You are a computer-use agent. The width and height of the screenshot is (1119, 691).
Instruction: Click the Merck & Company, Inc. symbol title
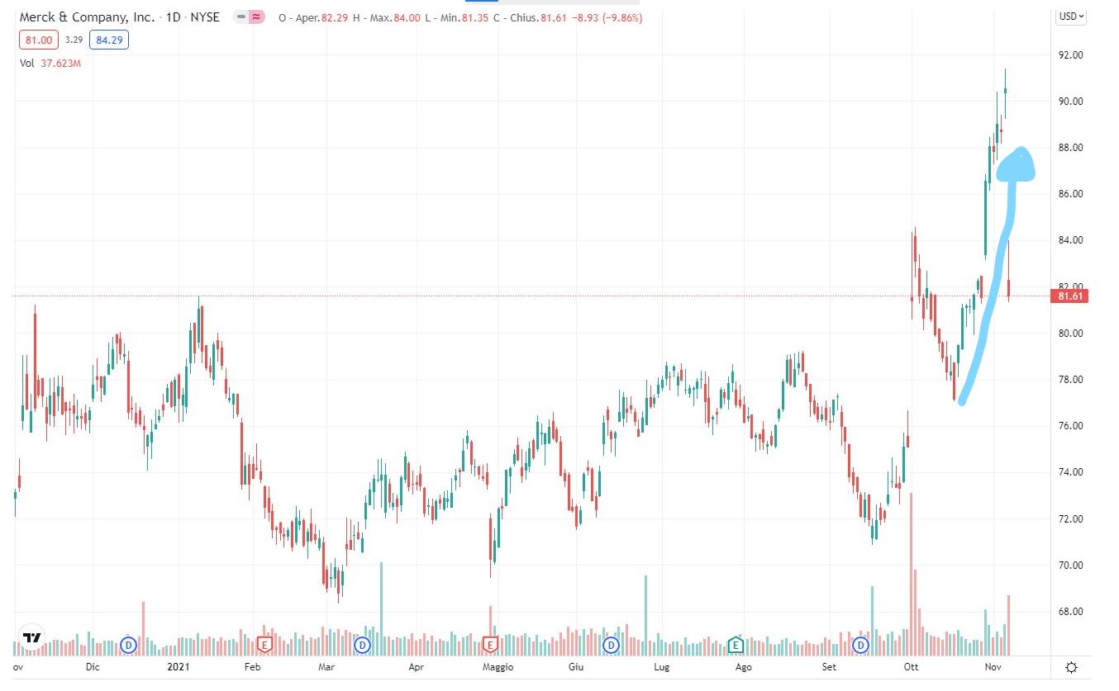[87, 17]
